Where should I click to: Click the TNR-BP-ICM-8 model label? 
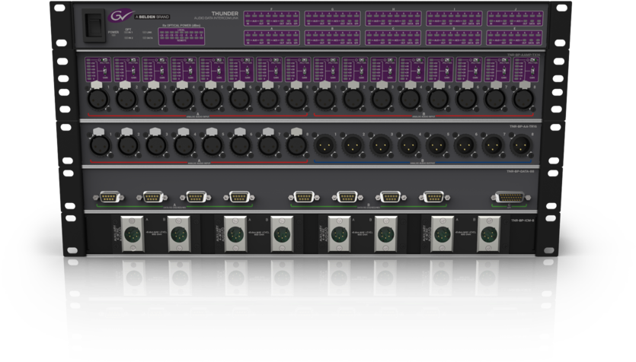[523, 221]
